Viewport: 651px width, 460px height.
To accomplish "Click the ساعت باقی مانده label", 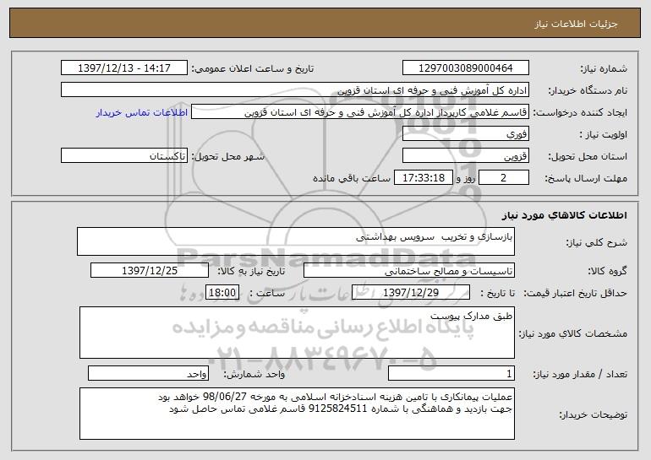I will click(x=351, y=178).
